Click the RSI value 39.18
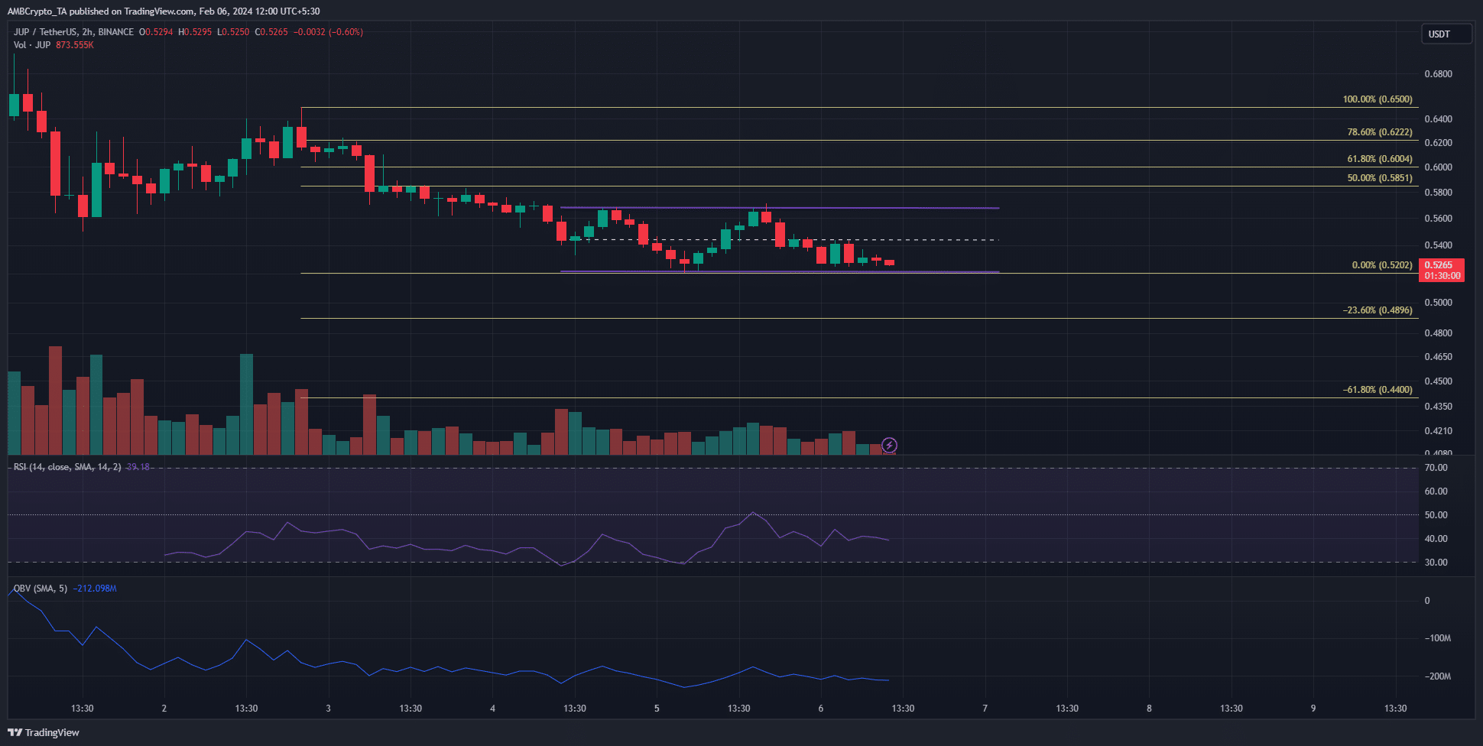 coord(138,466)
